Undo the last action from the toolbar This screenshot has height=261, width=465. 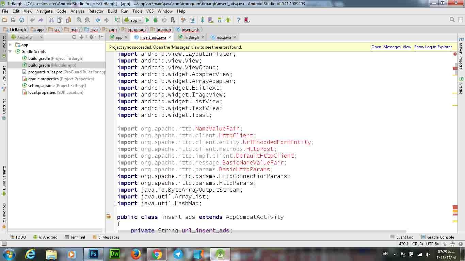[32, 20]
